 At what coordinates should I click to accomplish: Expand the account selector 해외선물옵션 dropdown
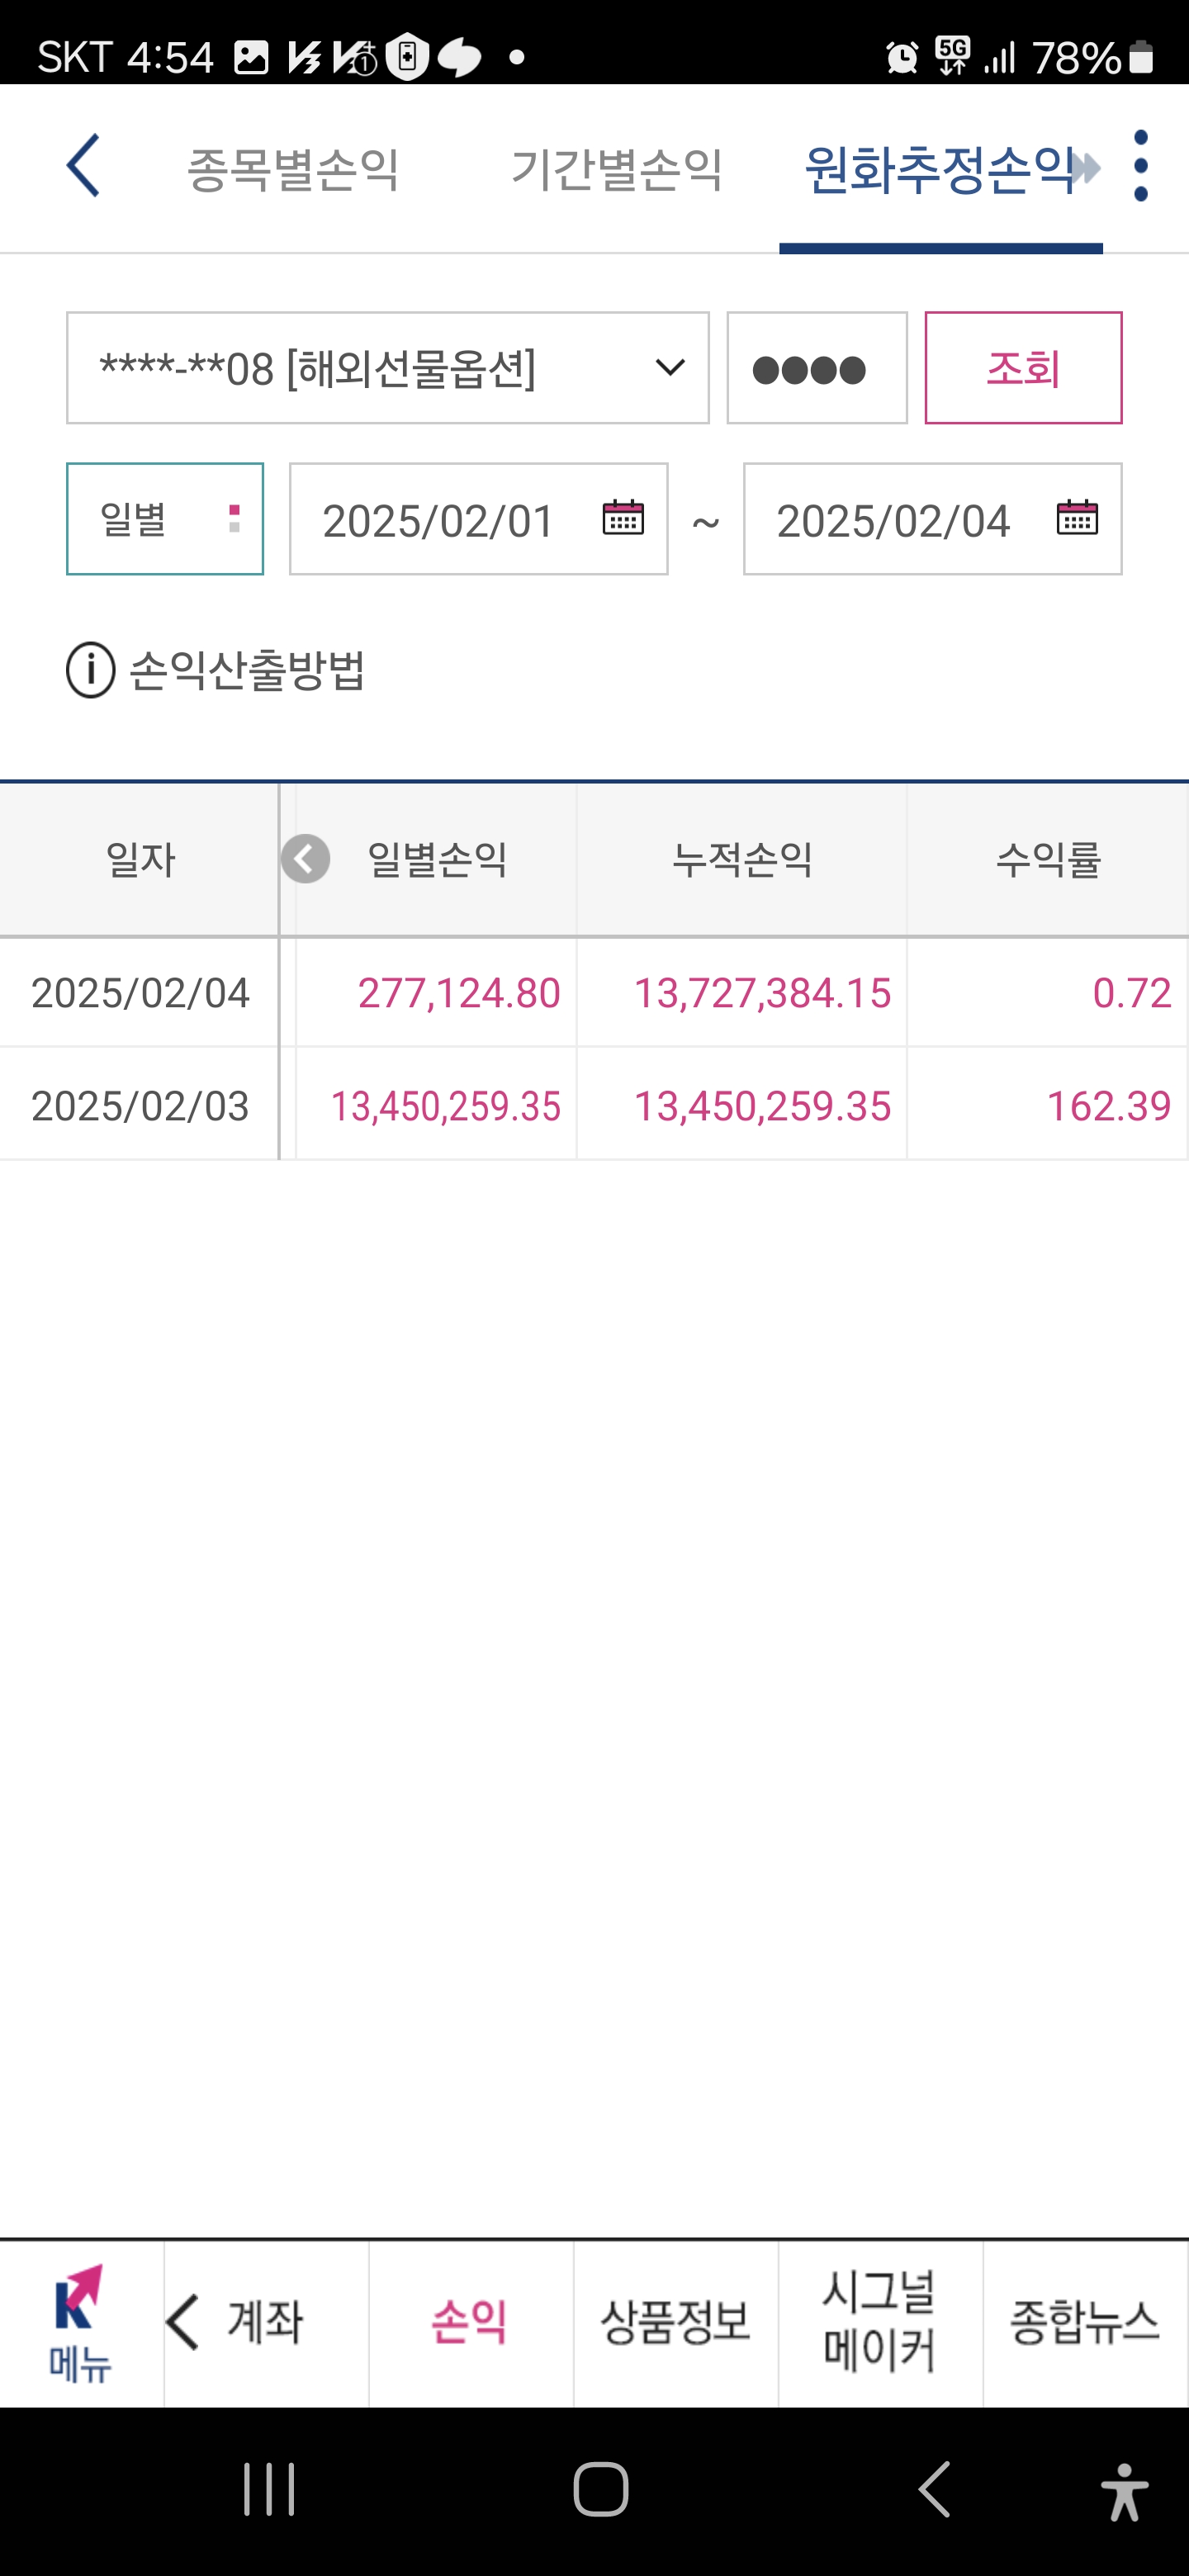click(388, 368)
